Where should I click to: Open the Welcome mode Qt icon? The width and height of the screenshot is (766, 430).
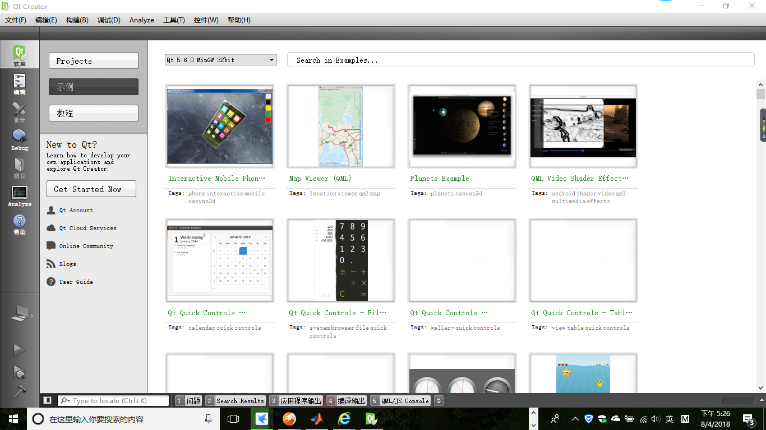click(x=20, y=55)
